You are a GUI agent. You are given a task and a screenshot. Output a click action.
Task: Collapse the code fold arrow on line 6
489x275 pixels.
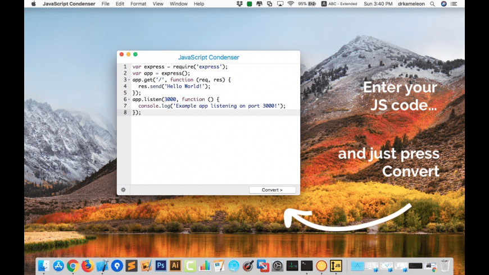(x=129, y=99)
